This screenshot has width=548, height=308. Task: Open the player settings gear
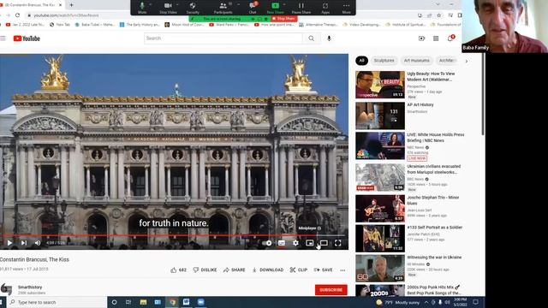pyautogui.click(x=295, y=243)
